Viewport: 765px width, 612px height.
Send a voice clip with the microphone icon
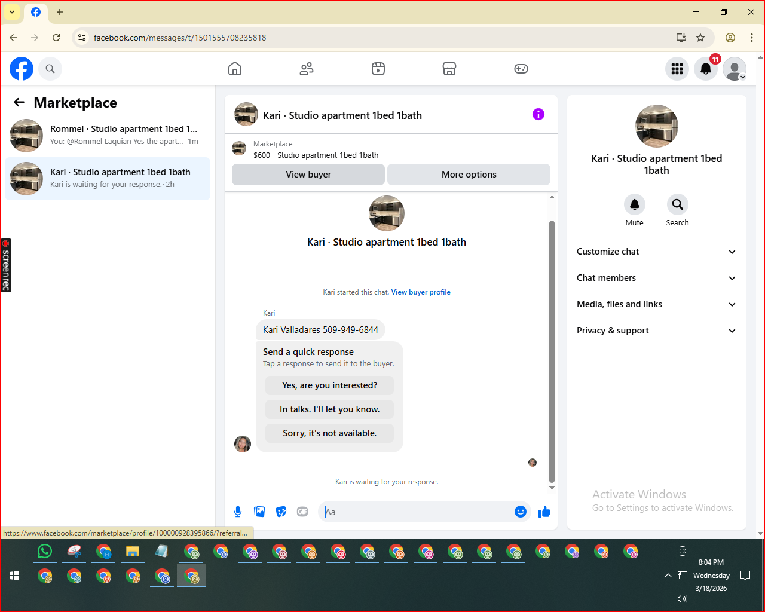pyautogui.click(x=238, y=512)
